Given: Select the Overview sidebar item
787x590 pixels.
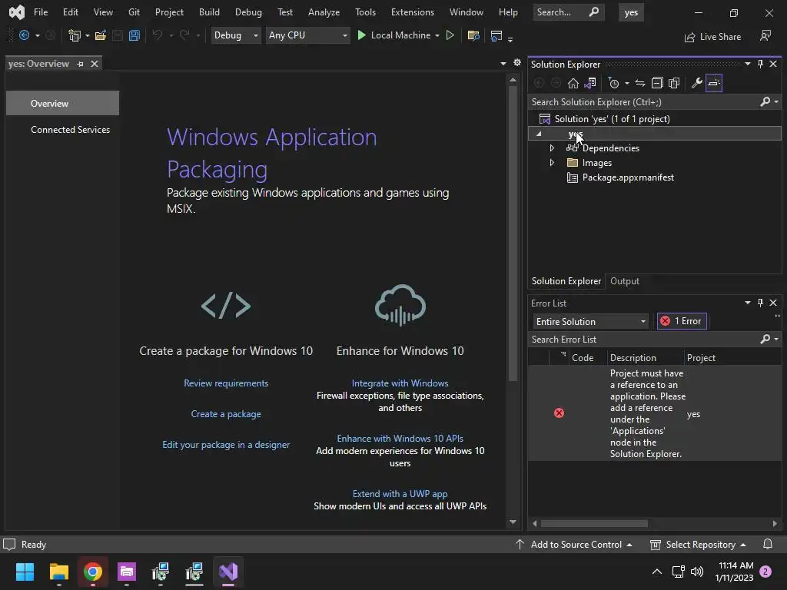Looking at the screenshot, I should tap(63, 104).
